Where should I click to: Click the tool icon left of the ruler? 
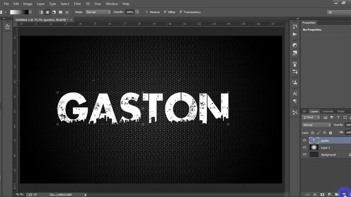point(7,27)
